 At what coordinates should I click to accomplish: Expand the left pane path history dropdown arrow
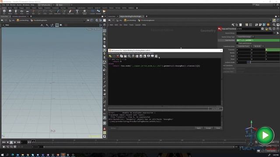pyautogui.click(x=84, y=20)
